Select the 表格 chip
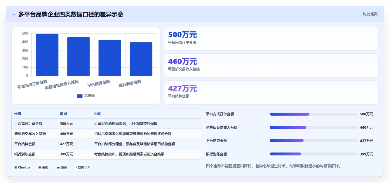 [43, 167]
